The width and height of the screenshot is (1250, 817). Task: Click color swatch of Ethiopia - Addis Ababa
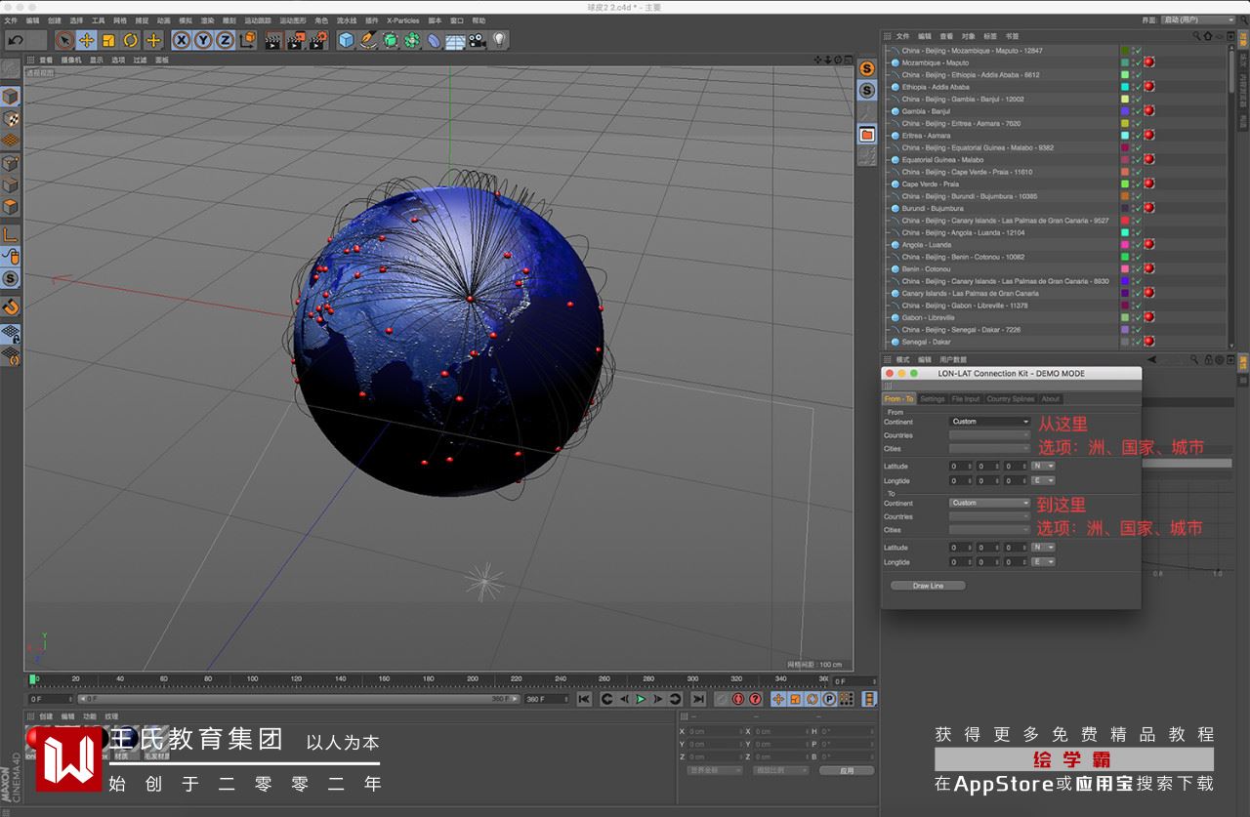1125,87
